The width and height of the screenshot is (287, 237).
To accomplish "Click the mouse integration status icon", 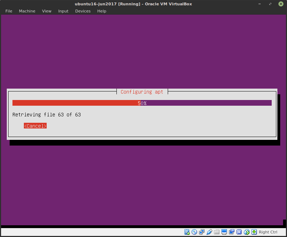I will click(x=247, y=232).
